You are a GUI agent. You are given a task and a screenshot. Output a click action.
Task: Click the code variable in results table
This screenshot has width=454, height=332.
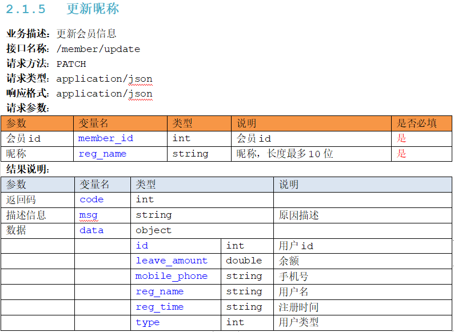91,199
